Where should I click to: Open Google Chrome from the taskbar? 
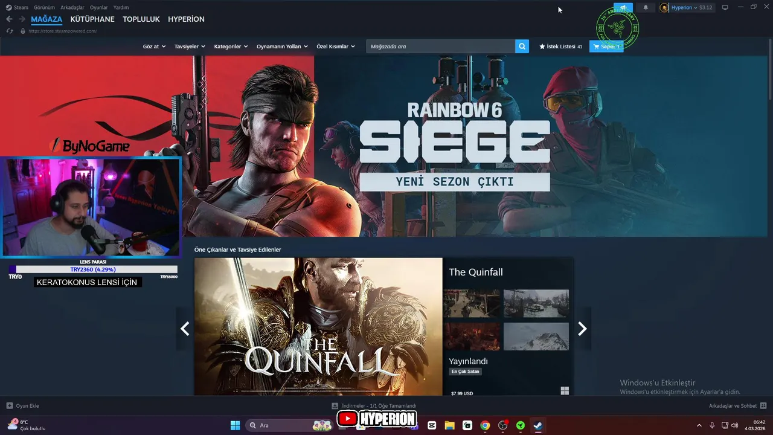pyautogui.click(x=485, y=425)
